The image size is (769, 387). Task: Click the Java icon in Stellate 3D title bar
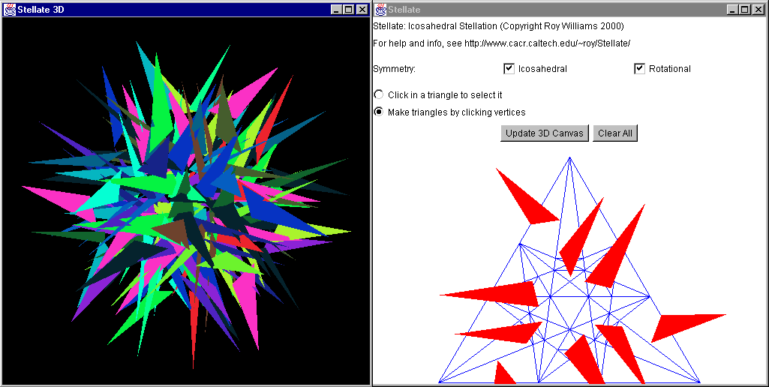(x=10, y=9)
